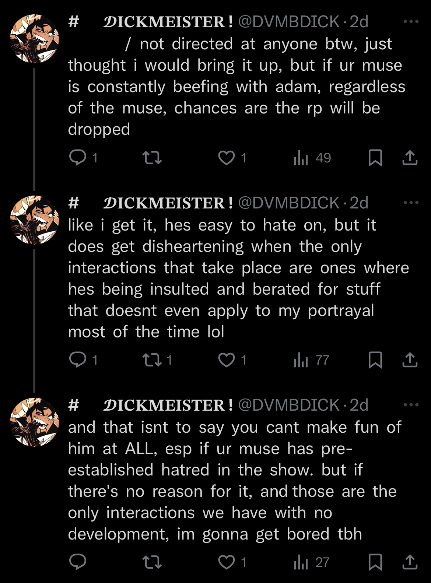Like the first tweet about adam
Screen dimensions: 431x583
[x=226, y=158]
